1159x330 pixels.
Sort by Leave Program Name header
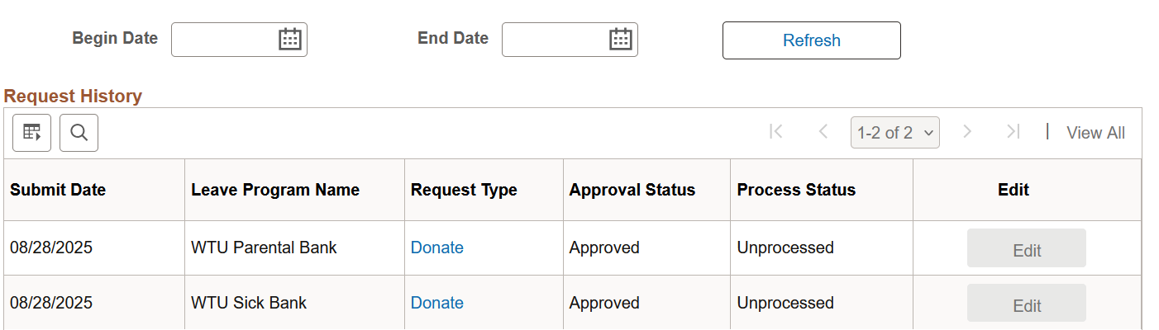point(275,190)
